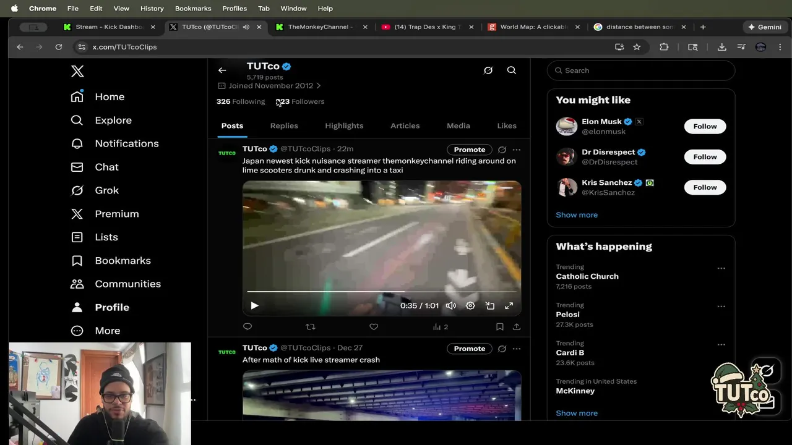
Task: Click the X search field
Action: (641, 70)
